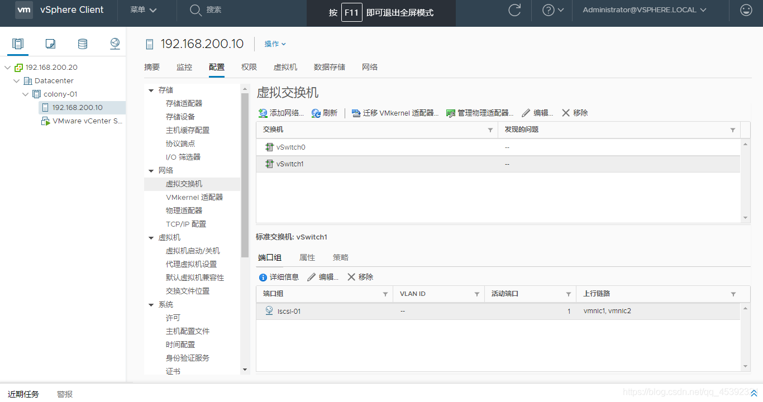Collapse the 网络 section in the config menu
The width and height of the screenshot is (763, 402).
pos(151,171)
